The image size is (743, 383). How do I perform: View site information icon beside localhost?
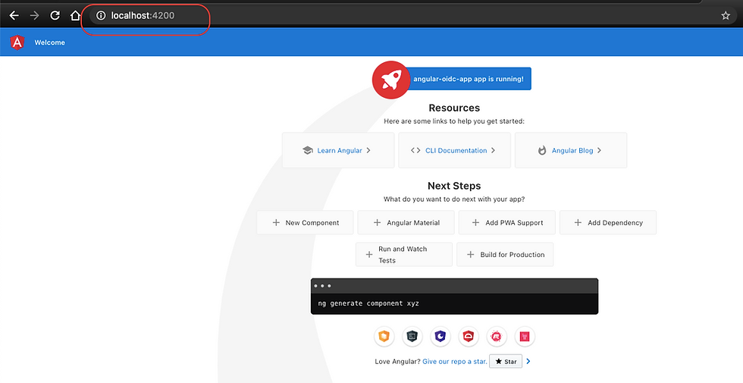tap(100, 16)
